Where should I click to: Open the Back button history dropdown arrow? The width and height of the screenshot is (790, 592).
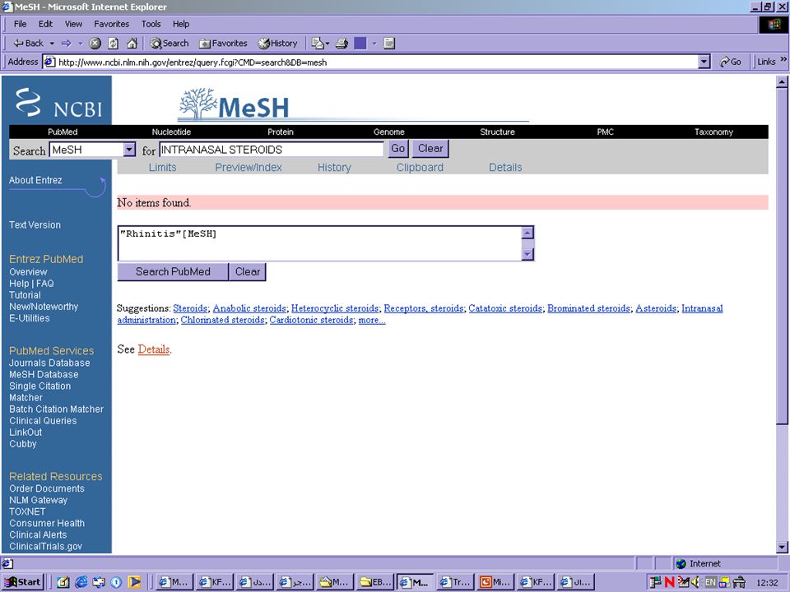[51, 44]
